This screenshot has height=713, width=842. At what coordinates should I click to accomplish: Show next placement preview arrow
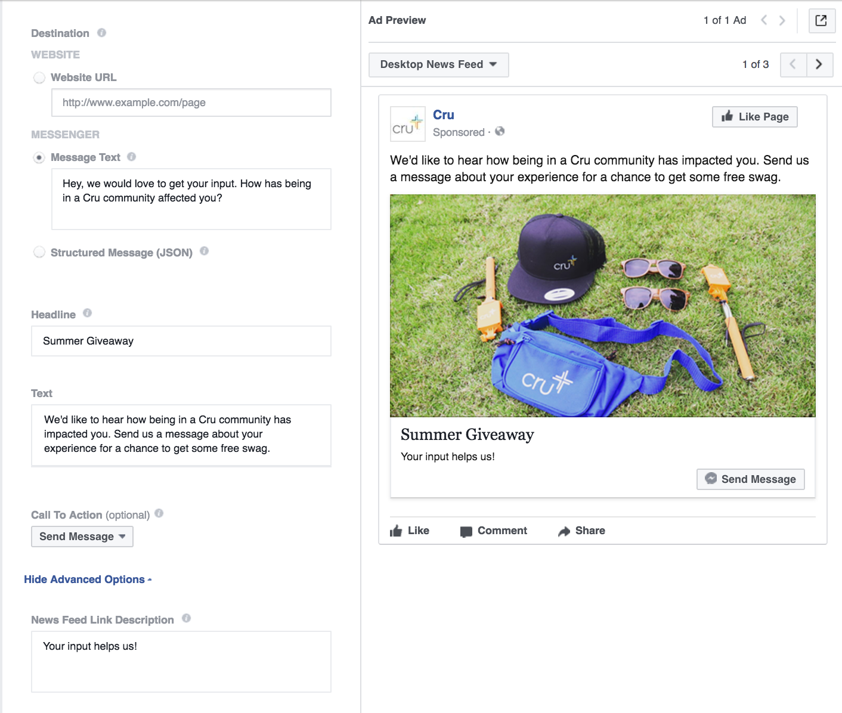(x=819, y=64)
